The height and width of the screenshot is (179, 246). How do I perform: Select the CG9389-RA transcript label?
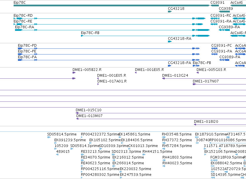point(229,27)
